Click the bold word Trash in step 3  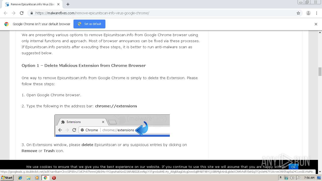[49, 151]
